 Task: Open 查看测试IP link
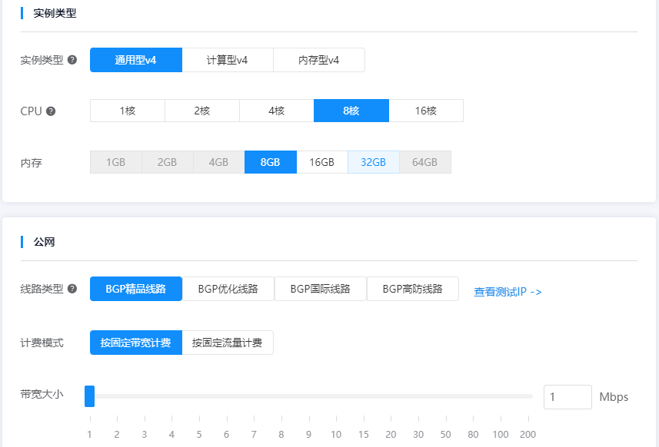click(x=508, y=292)
